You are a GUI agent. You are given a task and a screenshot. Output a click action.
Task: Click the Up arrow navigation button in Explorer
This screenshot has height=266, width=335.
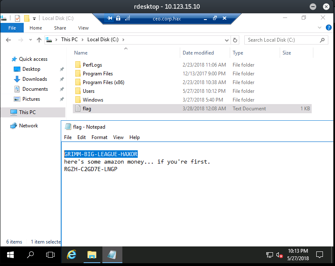(x=39, y=40)
